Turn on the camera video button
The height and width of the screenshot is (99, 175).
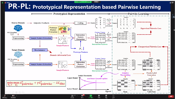tap(13, 96)
